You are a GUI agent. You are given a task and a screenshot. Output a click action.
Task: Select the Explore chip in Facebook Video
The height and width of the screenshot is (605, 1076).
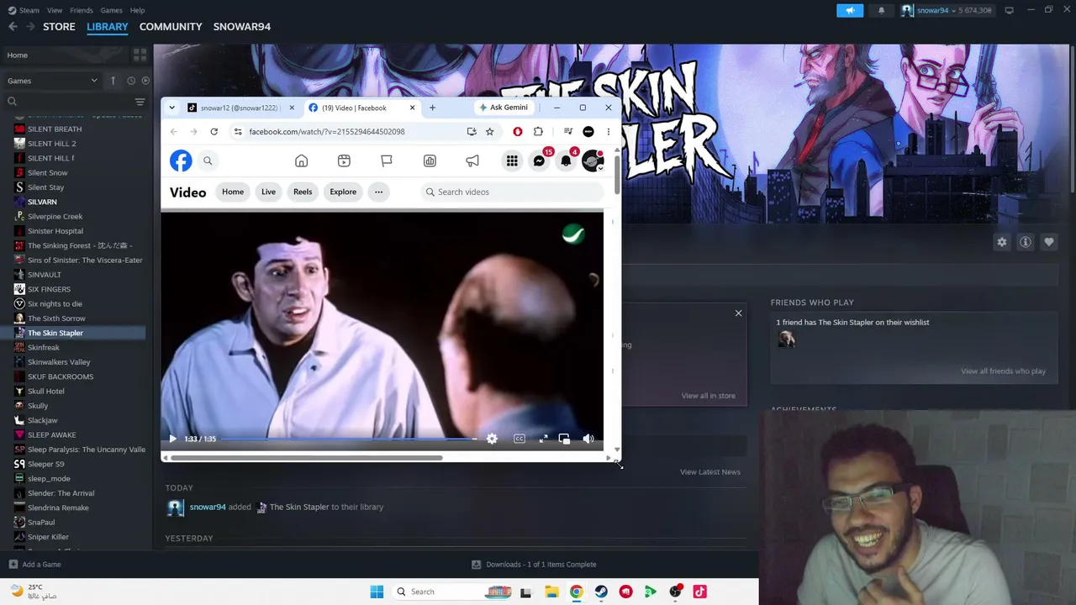(x=343, y=192)
